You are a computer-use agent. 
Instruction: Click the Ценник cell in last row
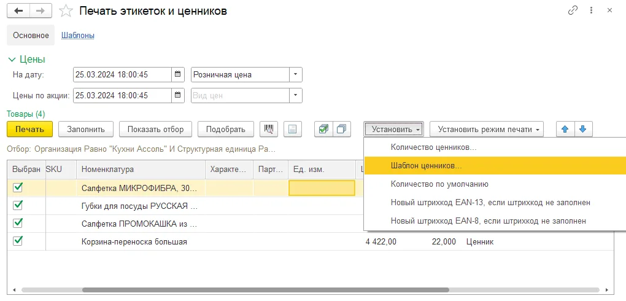(x=480, y=242)
